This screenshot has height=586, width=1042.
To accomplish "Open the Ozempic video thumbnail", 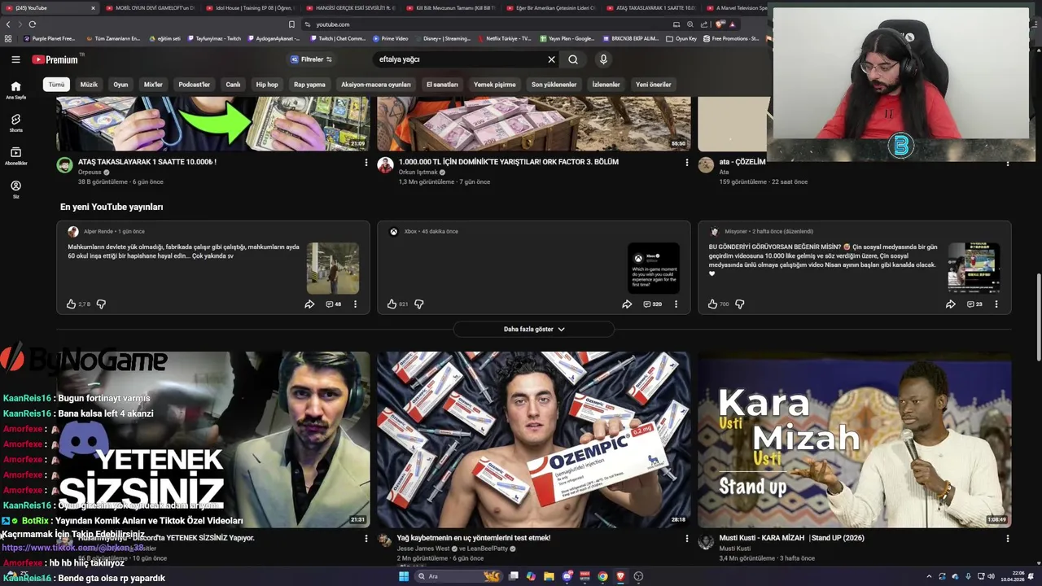I will point(534,439).
